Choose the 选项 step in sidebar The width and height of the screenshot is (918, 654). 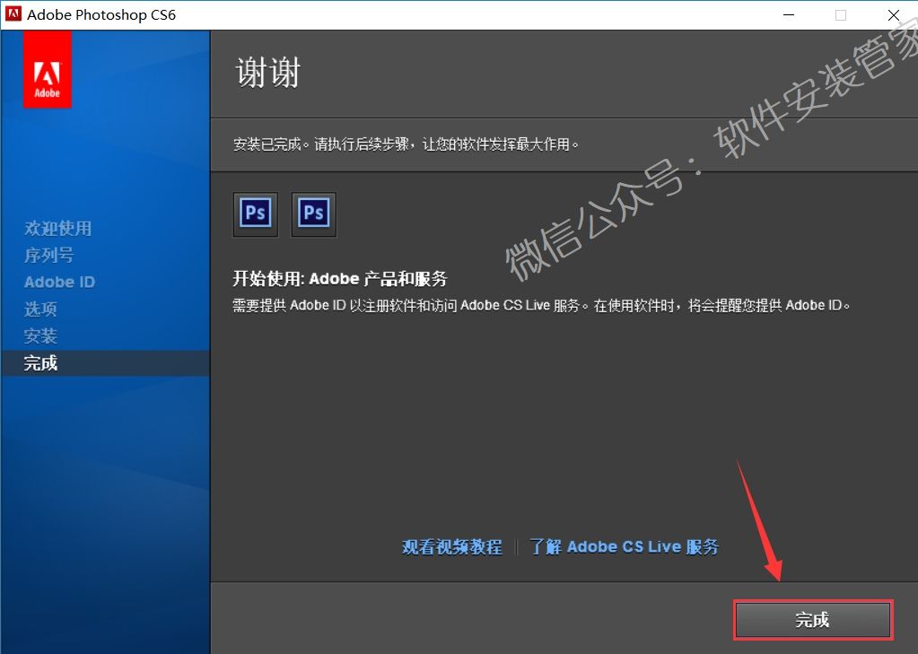coord(40,310)
